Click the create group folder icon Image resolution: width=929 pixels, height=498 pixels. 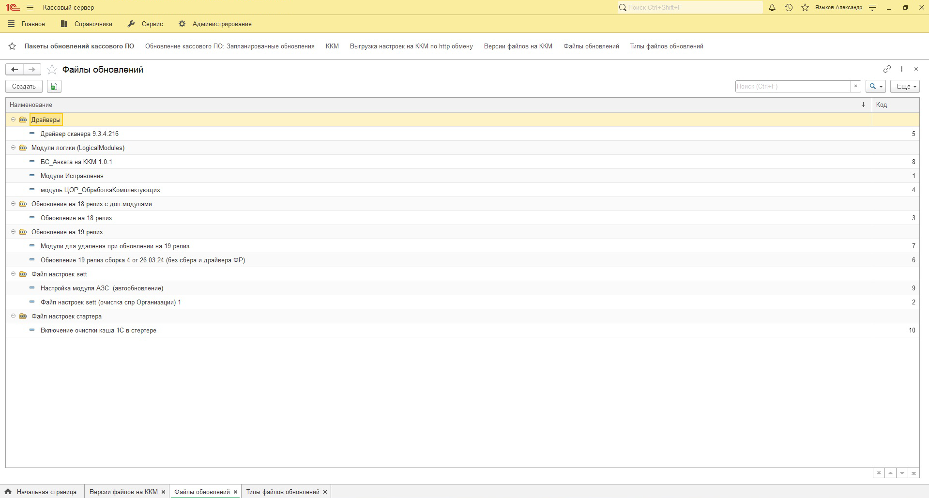[x=54, y=86]
